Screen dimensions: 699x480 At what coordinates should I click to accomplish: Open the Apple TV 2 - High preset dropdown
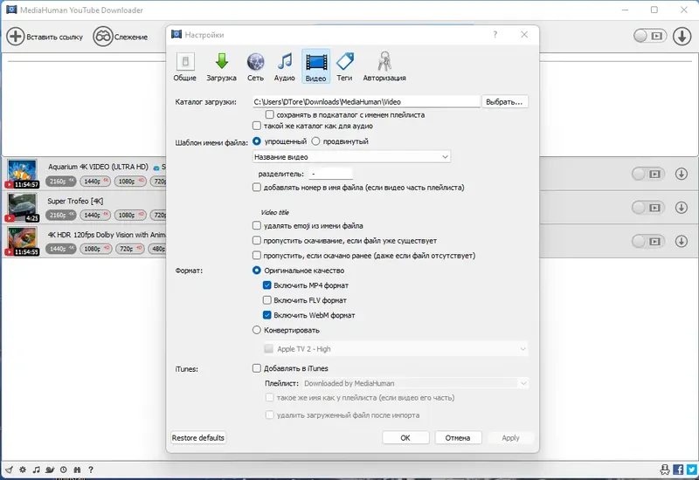395,349
